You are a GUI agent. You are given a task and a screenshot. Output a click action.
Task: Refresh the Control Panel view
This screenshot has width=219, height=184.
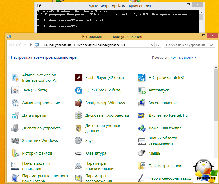158,45
